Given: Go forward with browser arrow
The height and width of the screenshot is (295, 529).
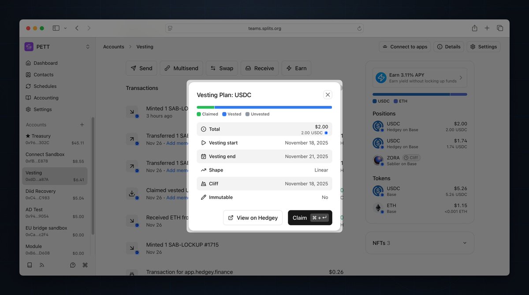Looking at the screenshot, I should [89, 28].
